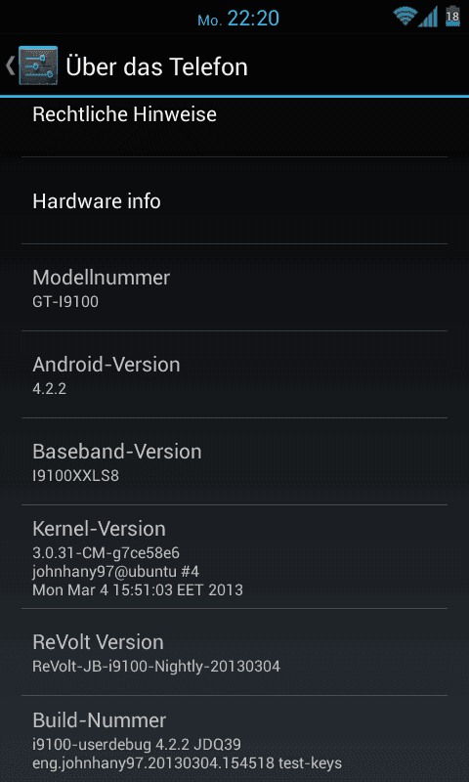Tap the back chevron beside Settings icon
The image size is (469, 782).
pyautogui.click(x=10, y=65)
